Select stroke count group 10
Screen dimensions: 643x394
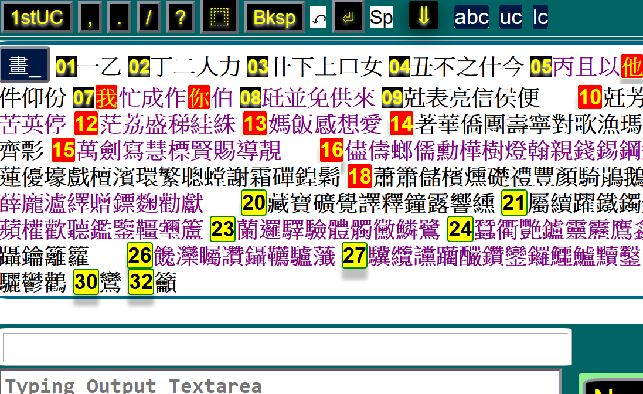(590, 97)
